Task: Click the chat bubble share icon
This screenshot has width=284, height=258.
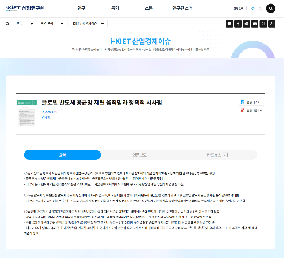Action: coord(230,24)
